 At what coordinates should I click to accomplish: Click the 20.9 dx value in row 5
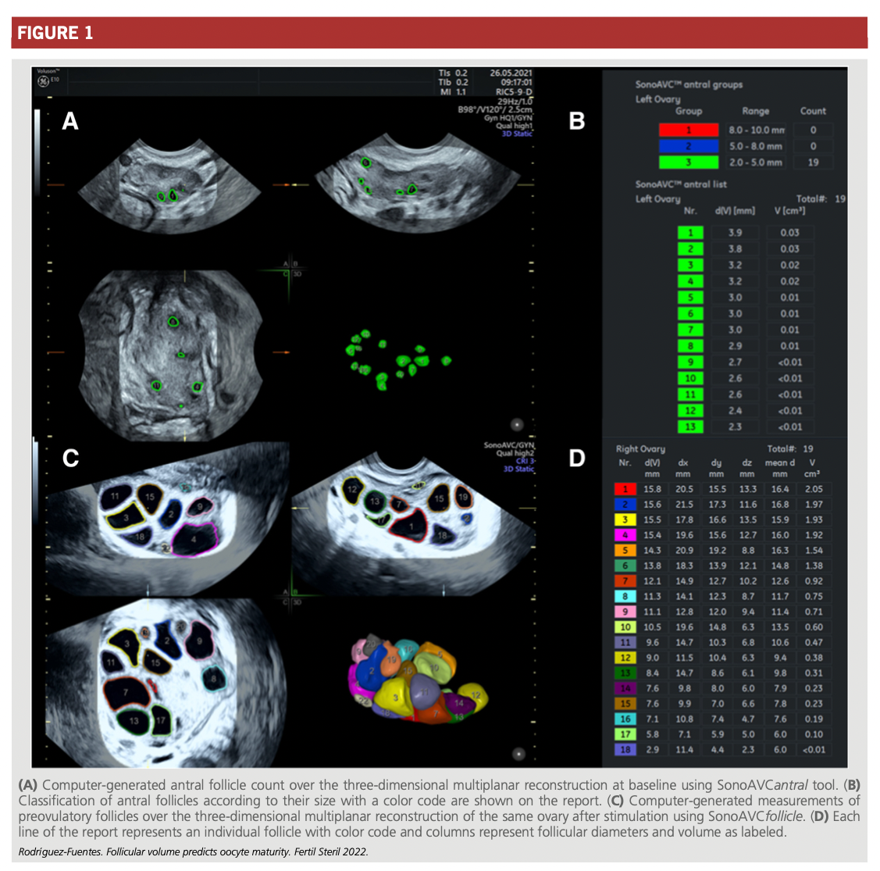[684, 551]
